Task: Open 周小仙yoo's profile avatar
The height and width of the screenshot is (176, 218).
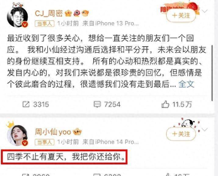Action: (17, 135)
